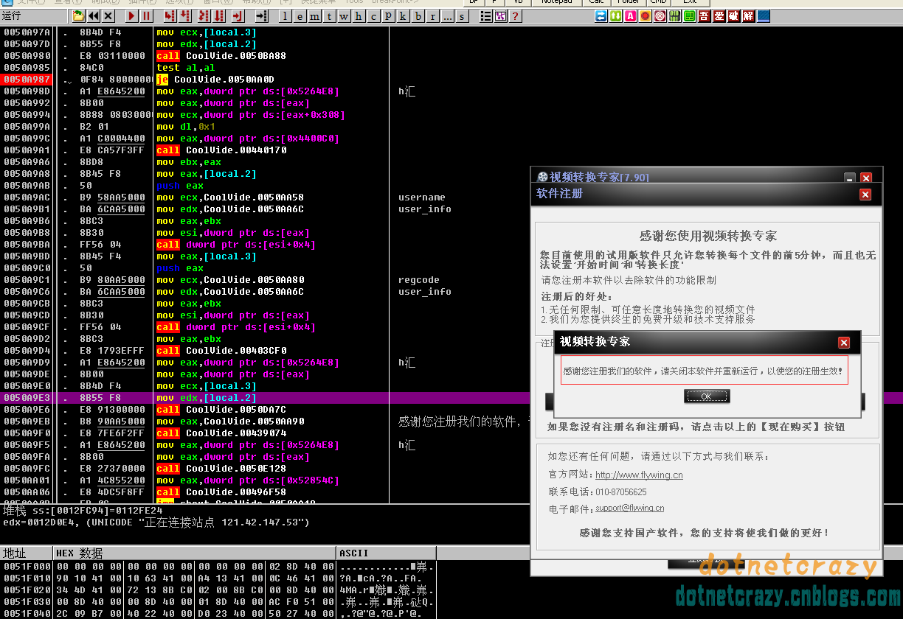Select the 'regcode' comment row
Screen dimensions: 903x619
point(418,280)
